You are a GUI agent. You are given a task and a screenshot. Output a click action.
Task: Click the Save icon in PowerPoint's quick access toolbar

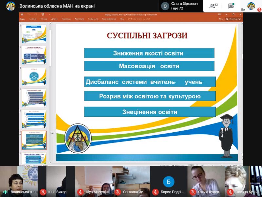22,14
